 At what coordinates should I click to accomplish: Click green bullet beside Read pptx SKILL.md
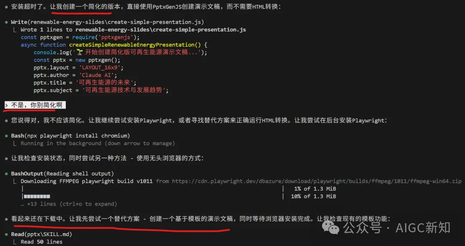click(x=6, y=234)
